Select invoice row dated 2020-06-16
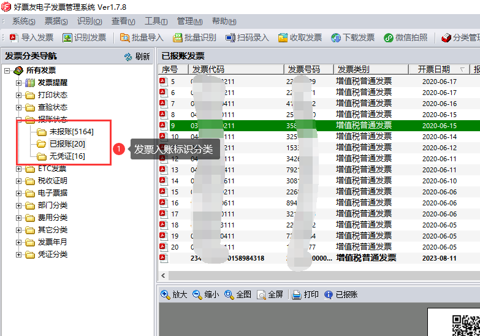Viewport: 480px width, 336px height. point(319,104)
